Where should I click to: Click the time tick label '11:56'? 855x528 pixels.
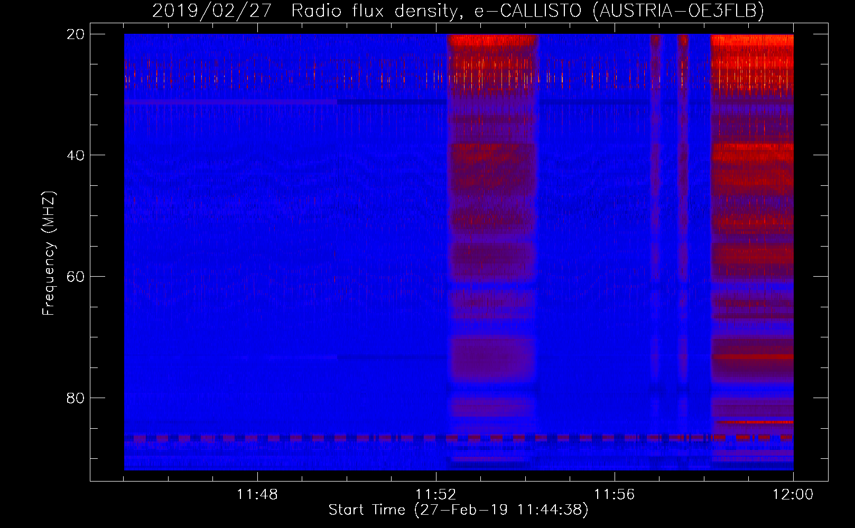[x=615, y=495]
